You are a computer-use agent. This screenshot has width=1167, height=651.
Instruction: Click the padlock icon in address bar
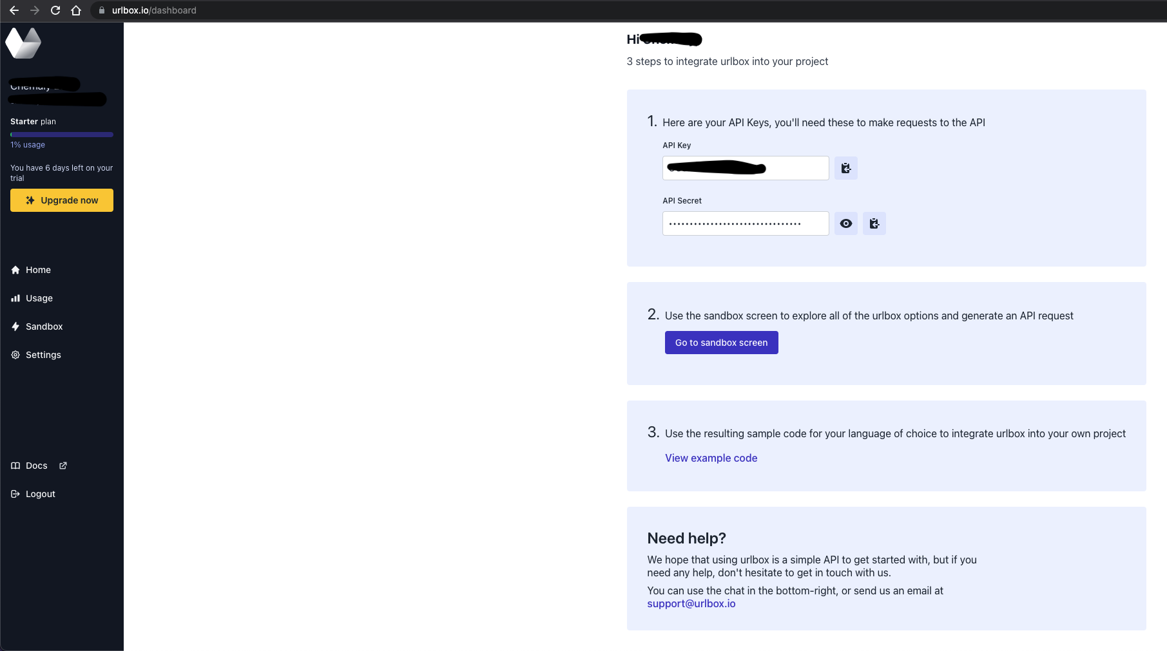[x=101, y=10]
